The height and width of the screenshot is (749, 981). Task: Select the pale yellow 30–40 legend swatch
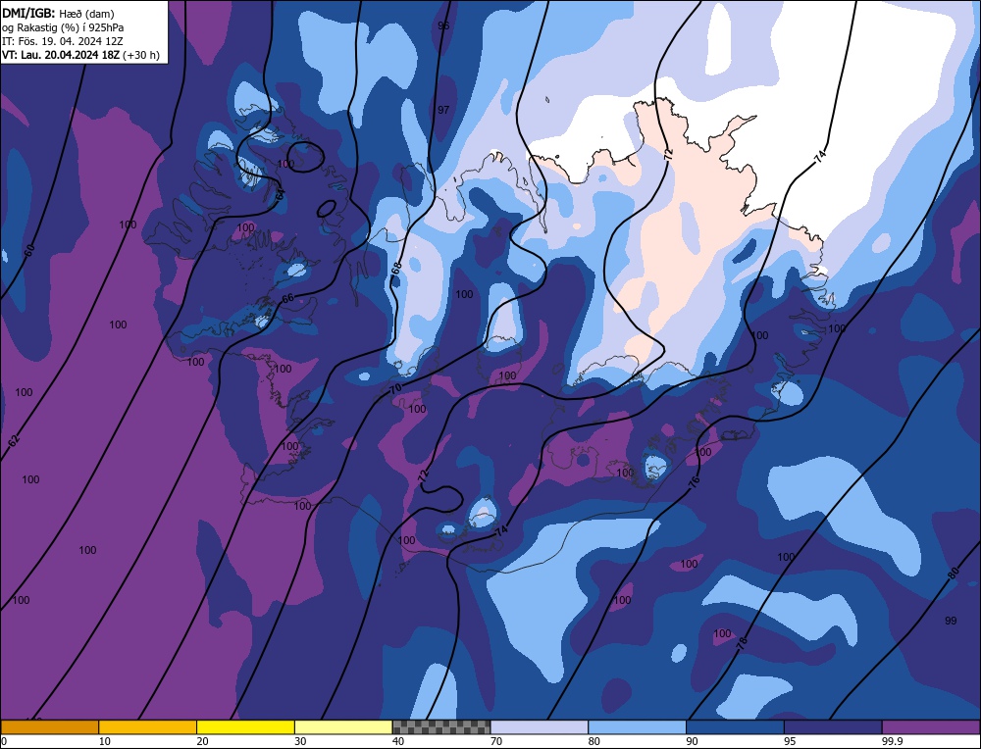pyautogui.click(x=343, y=727)
